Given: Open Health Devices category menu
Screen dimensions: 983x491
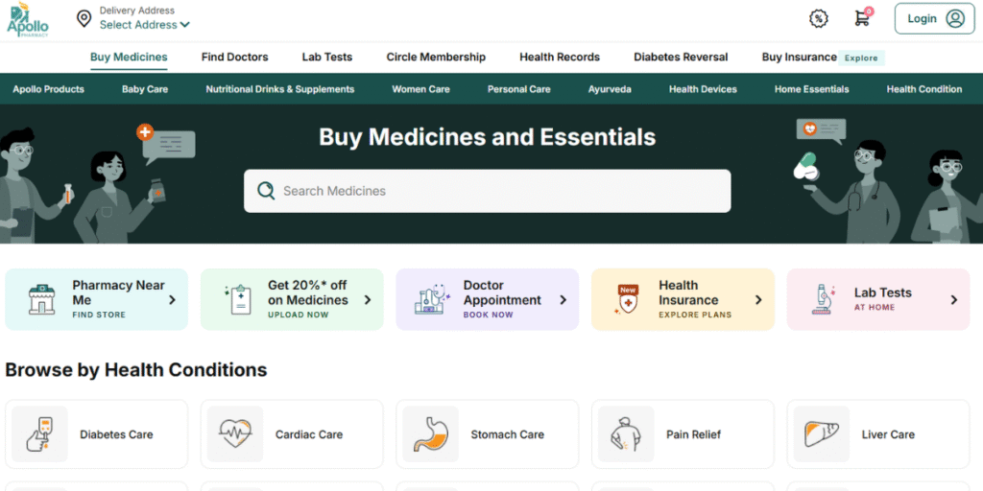Looking at the screenshot, I should (703, 89).
